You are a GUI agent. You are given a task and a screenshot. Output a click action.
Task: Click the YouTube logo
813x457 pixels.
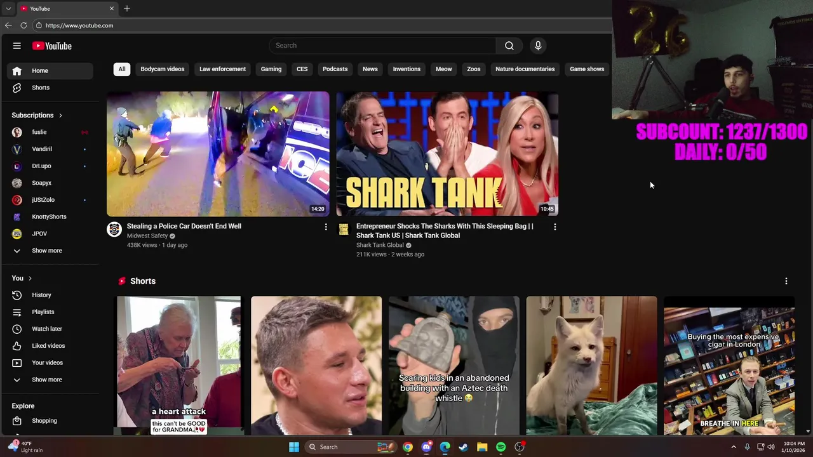click(x=52, y=46)
